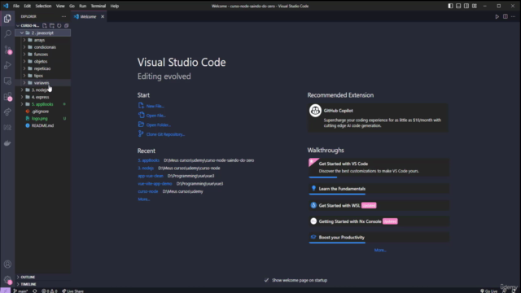Open the Source Control view
Viewport: 521px width, 293px height.
(7, 50)
